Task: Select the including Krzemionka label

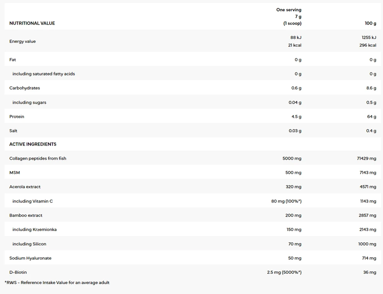Action: pyautogui.click(x=34, y=229)
